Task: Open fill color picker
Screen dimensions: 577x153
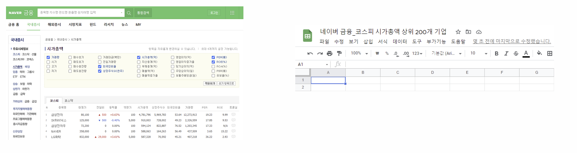Action: pyautogui.click(x=539, y=53)
